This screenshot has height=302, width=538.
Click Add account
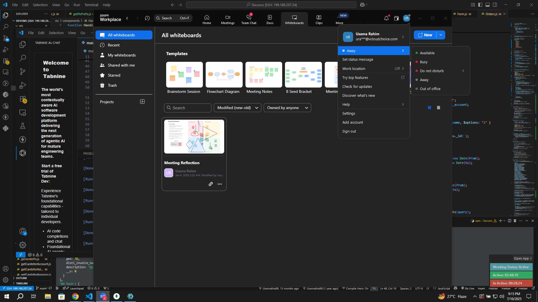pos(374,122)
